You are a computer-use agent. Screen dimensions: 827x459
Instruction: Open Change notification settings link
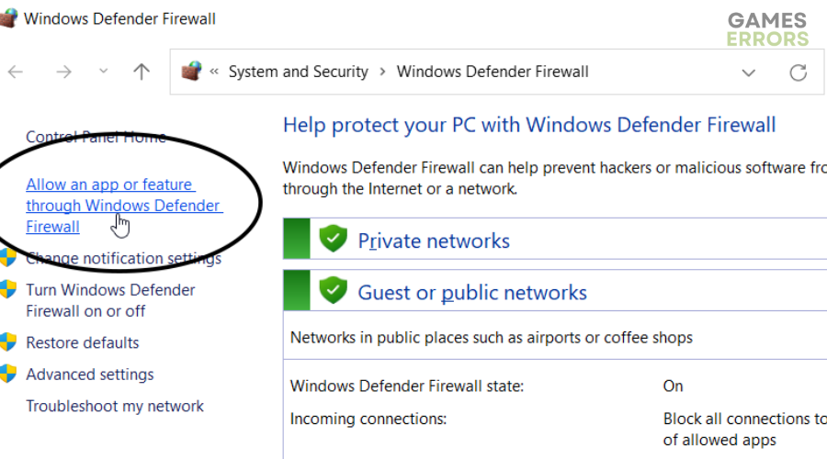pyautogui.click(x=123, y=258)
